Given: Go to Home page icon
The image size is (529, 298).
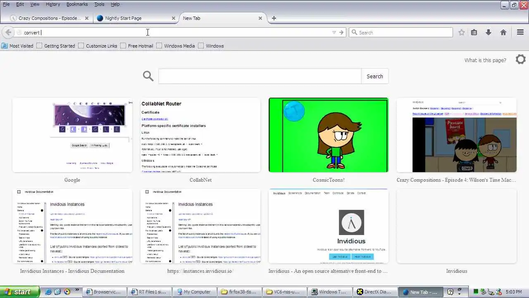Looking at the screenshot, I should [x=503, y=32].
